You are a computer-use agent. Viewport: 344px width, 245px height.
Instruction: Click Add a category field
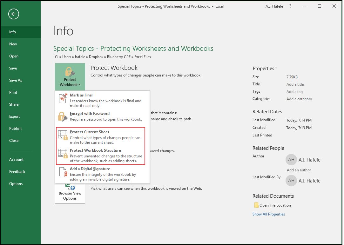(299, 99)
